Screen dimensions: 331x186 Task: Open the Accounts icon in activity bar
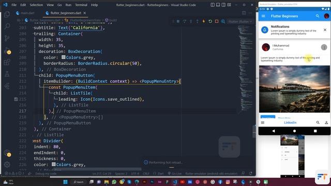pyautogui.click(x=7, y=153)
